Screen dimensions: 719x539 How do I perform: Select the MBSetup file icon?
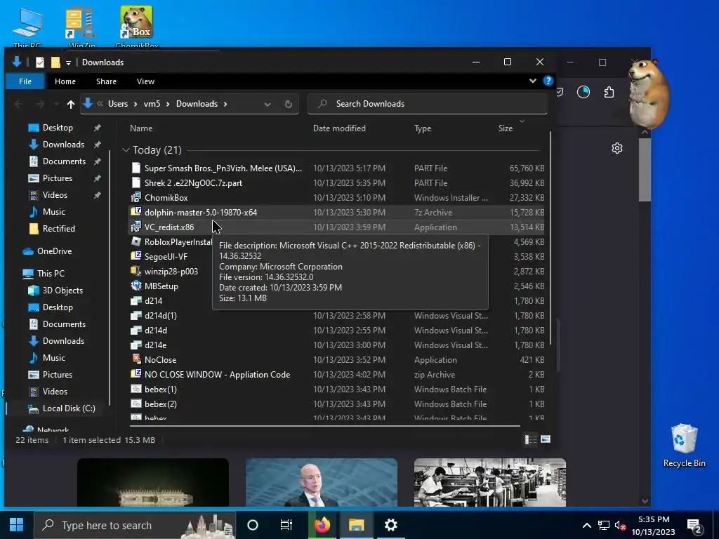point(136,286)
